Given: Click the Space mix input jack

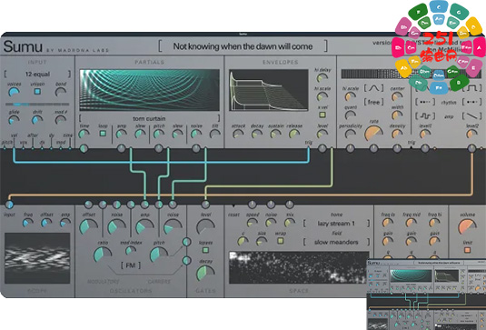Looking at the screenshot, I should (x=290, y=205).
